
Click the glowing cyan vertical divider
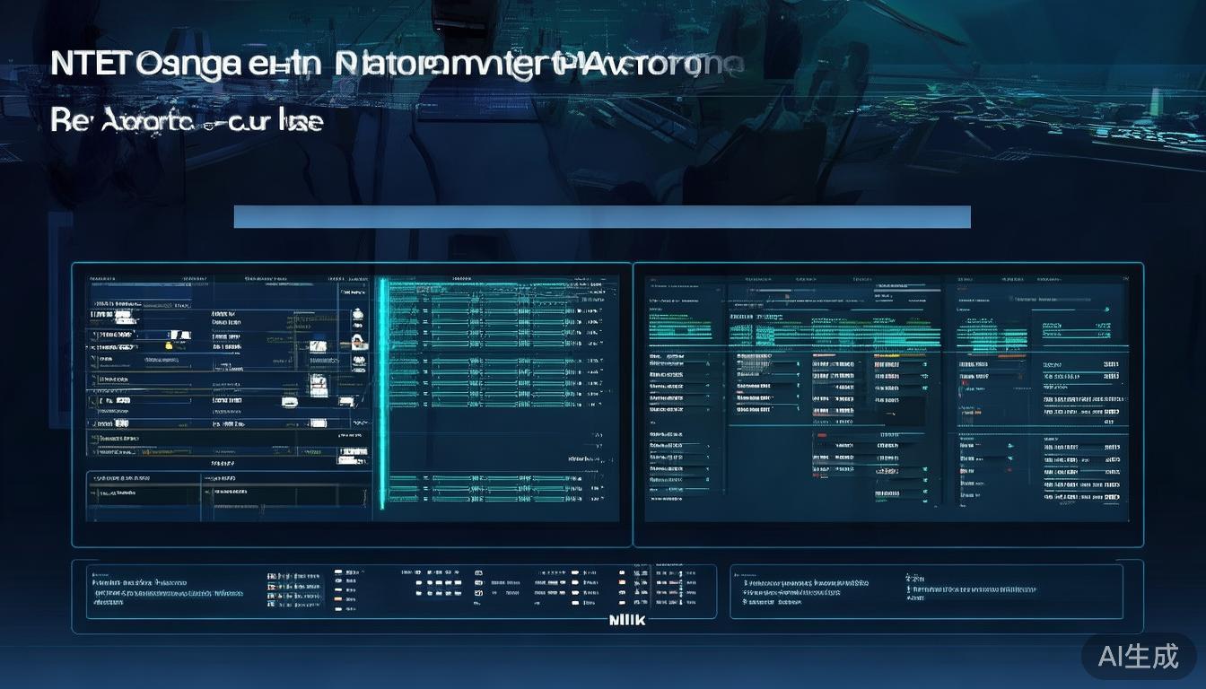(383, 395)
